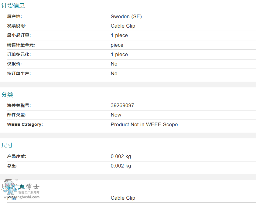The height and width of the screenshot is (203, 256).
Task: Click the 订单多元化 label
Action: click(x=19, y=55)
